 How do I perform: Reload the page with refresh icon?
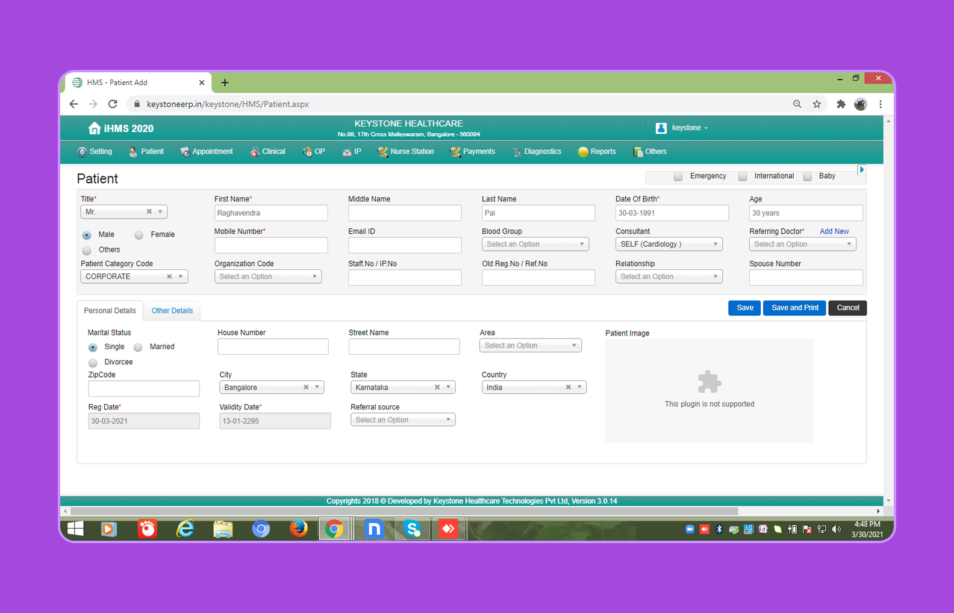pos(113,104)
